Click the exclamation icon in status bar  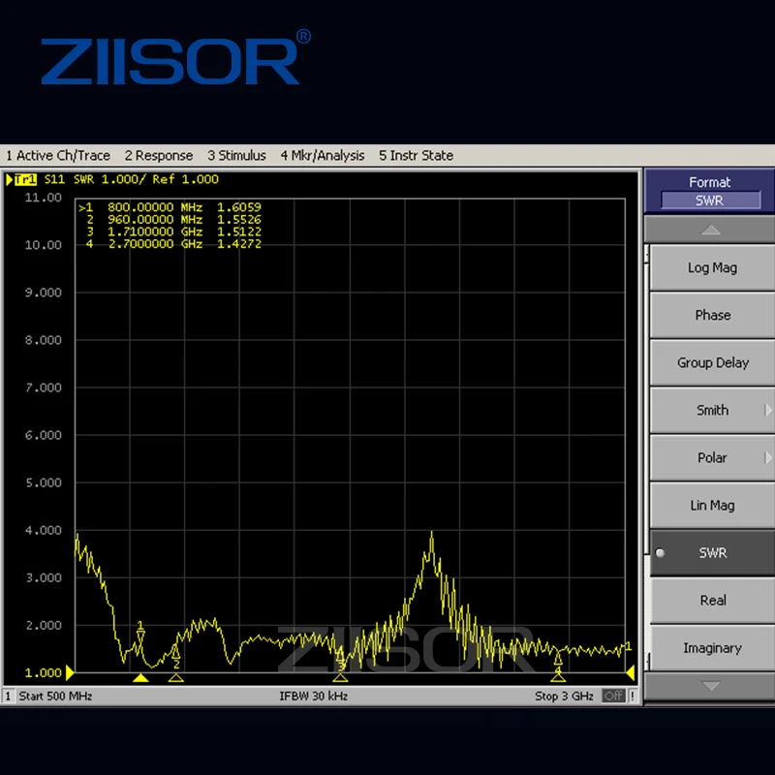point(633,696)
